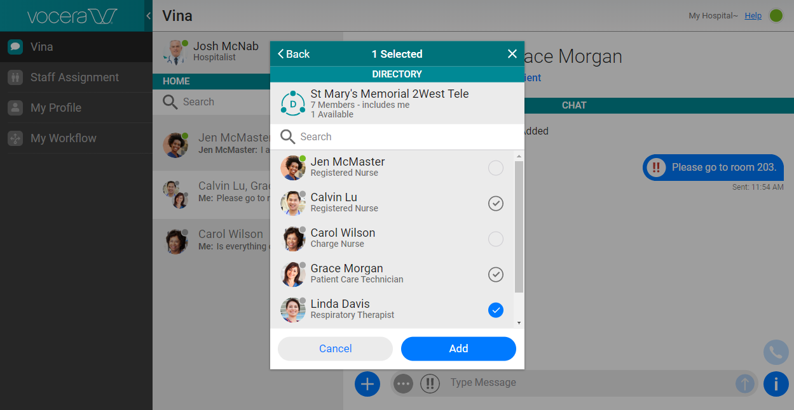Open Staff Assignment from the sidebar
794x410 pixels.
pos(74,77)
